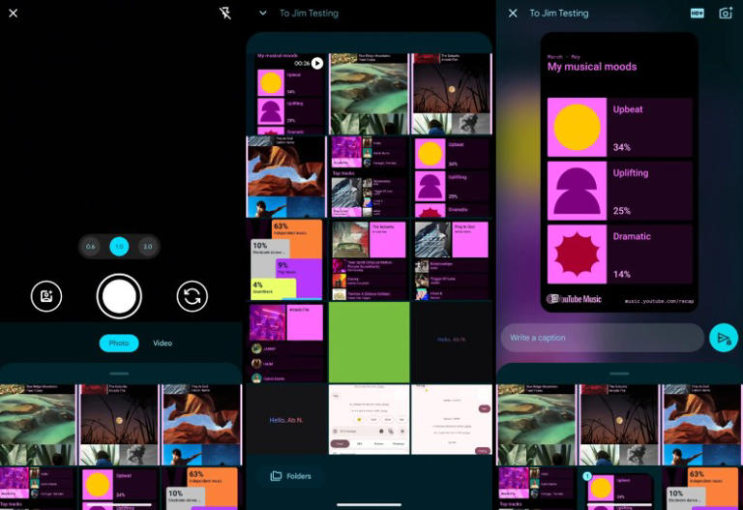
Task: Toggle the HD+ quality icon
Action: pos(697,14)
